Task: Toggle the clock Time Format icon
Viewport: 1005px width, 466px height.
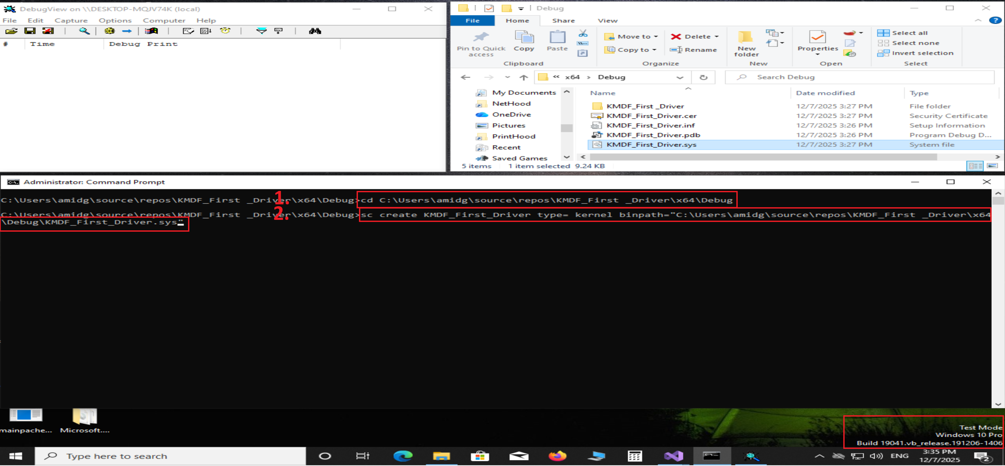Action: click(225, 31)
